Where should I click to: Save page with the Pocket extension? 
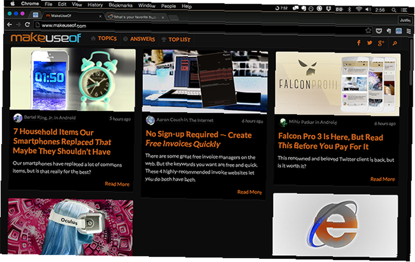[379, 31]
